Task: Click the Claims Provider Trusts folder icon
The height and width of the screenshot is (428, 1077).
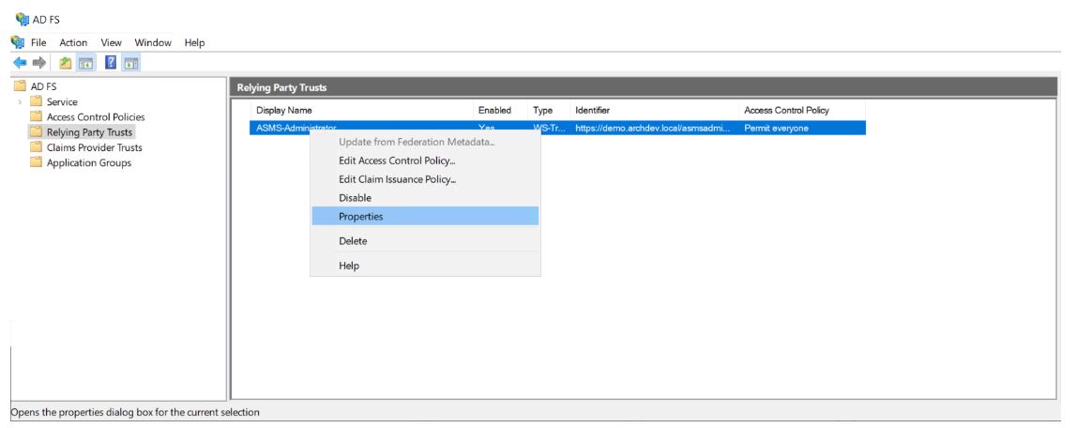Action: (x=37, y=147)
